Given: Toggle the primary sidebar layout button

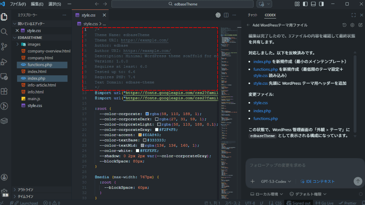Looking at the screenshot, I should 305,4.
